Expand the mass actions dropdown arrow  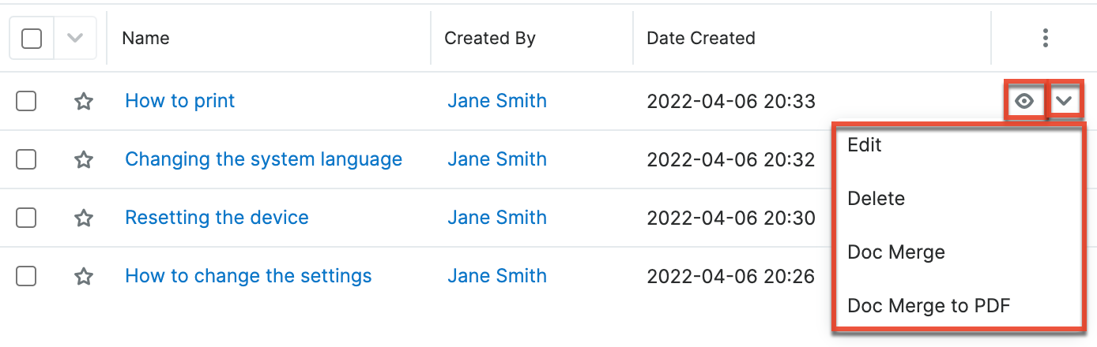point(75,38)
